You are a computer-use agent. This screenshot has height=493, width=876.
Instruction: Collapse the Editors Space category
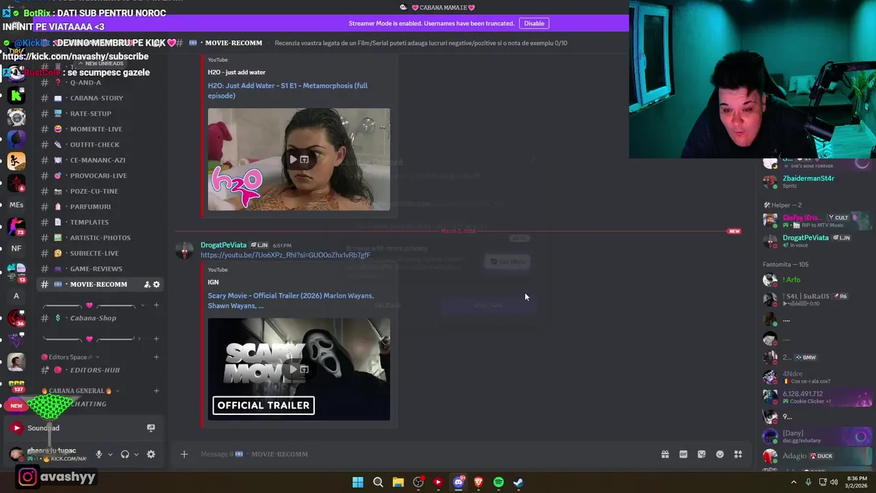70,357
